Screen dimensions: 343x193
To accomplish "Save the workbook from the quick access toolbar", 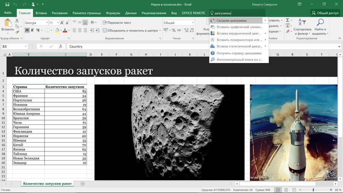I will (7, 4).
